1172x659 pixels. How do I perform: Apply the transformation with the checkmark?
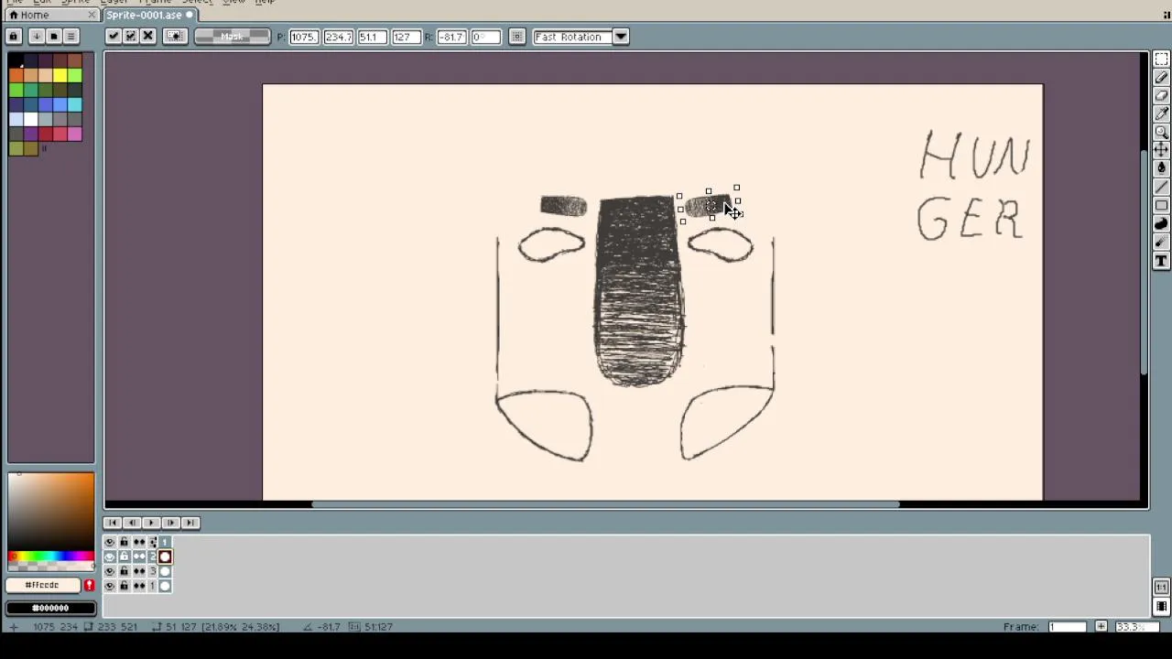[x=113, y=37]
